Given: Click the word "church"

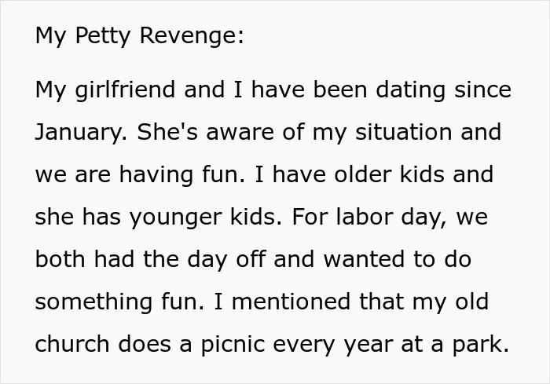Looking at the screenshot, I should (72, 344).
